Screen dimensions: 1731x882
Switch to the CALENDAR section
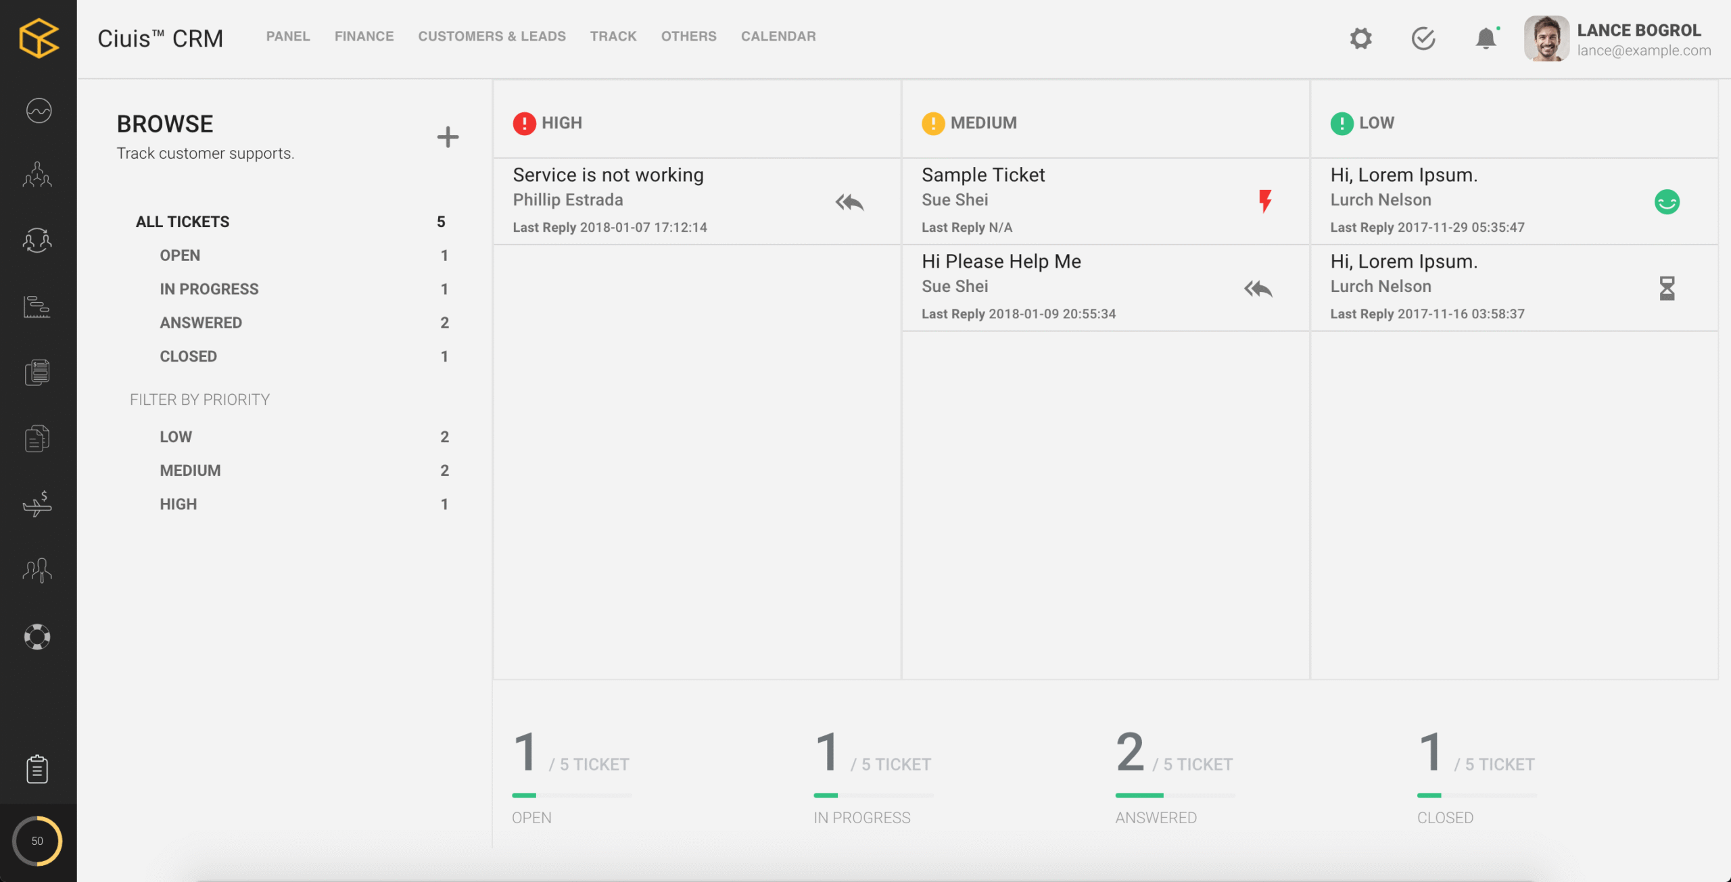(778, 36)
